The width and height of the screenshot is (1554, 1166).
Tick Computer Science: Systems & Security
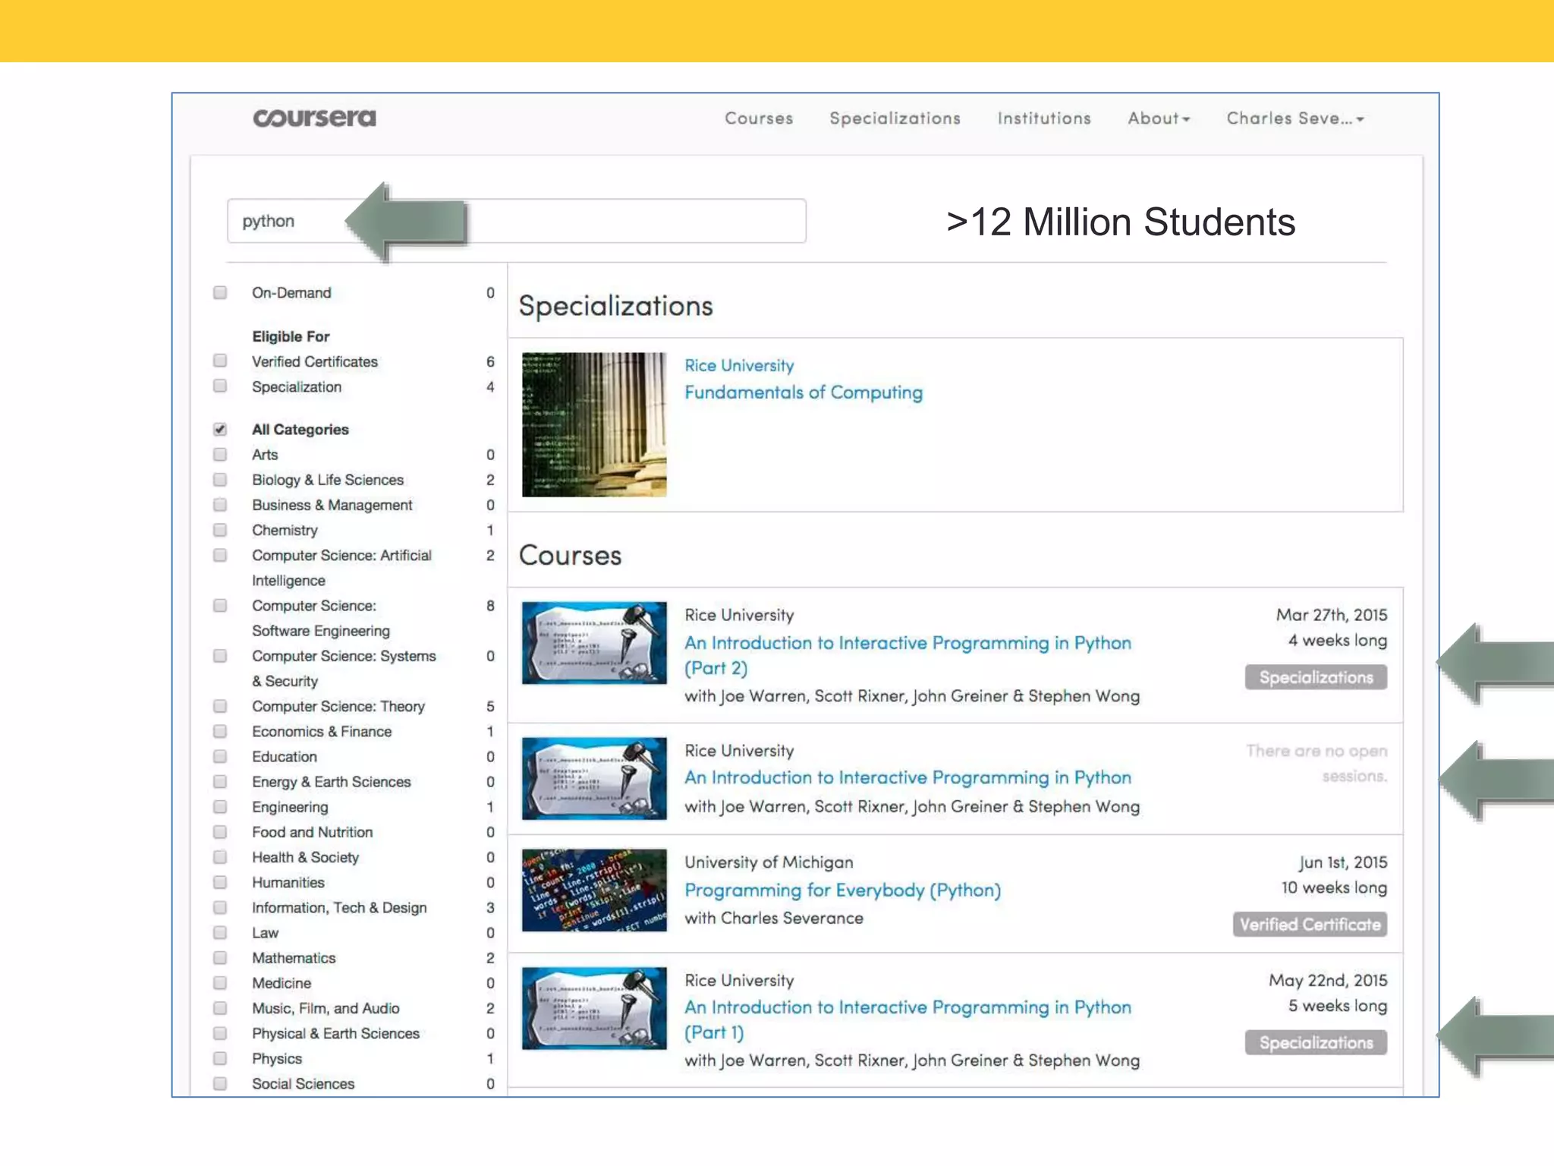tap(220, 655)
